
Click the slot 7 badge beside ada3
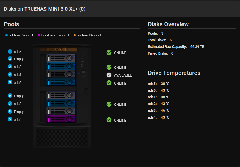coord(10,104)
